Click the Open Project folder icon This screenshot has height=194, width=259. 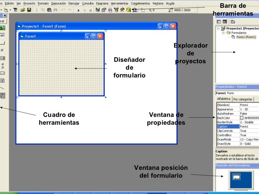click(x=23, y=10)
